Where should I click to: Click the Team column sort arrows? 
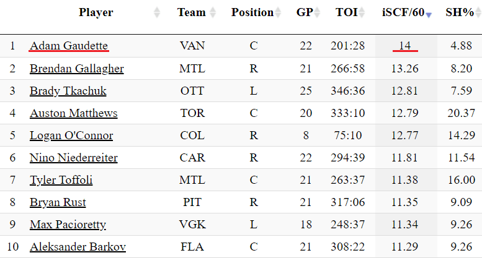coord(213,12)
